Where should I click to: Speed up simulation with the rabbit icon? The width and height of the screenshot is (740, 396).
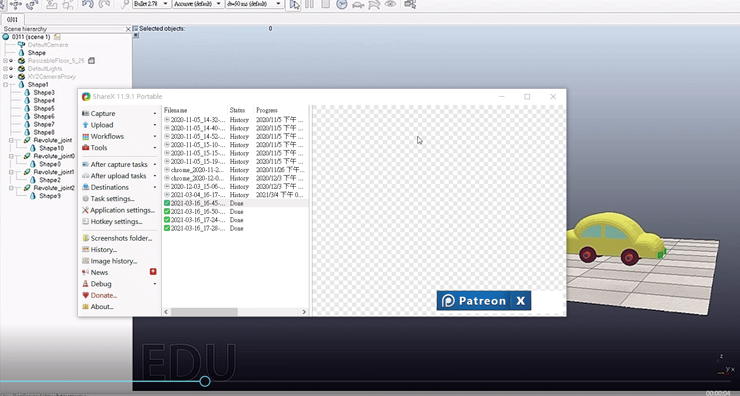[x=374, y=5]
